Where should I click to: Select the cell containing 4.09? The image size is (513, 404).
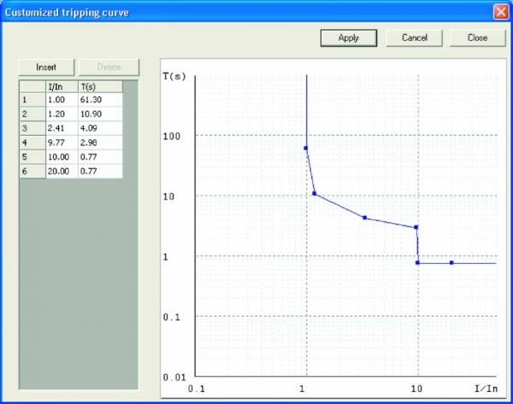coord(99,128)
